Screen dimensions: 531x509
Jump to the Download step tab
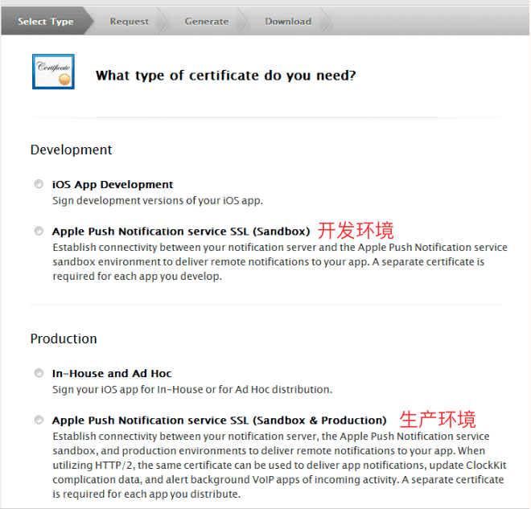(x=287, y=22)
